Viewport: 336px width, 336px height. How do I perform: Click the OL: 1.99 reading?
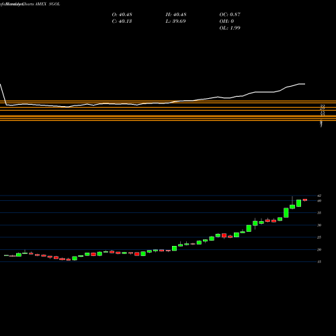(230, 28)
